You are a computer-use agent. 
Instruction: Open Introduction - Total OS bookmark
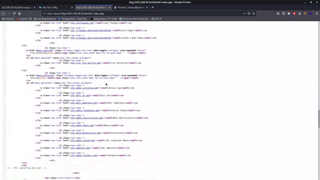pyautogui.click(x=73, y=19)
